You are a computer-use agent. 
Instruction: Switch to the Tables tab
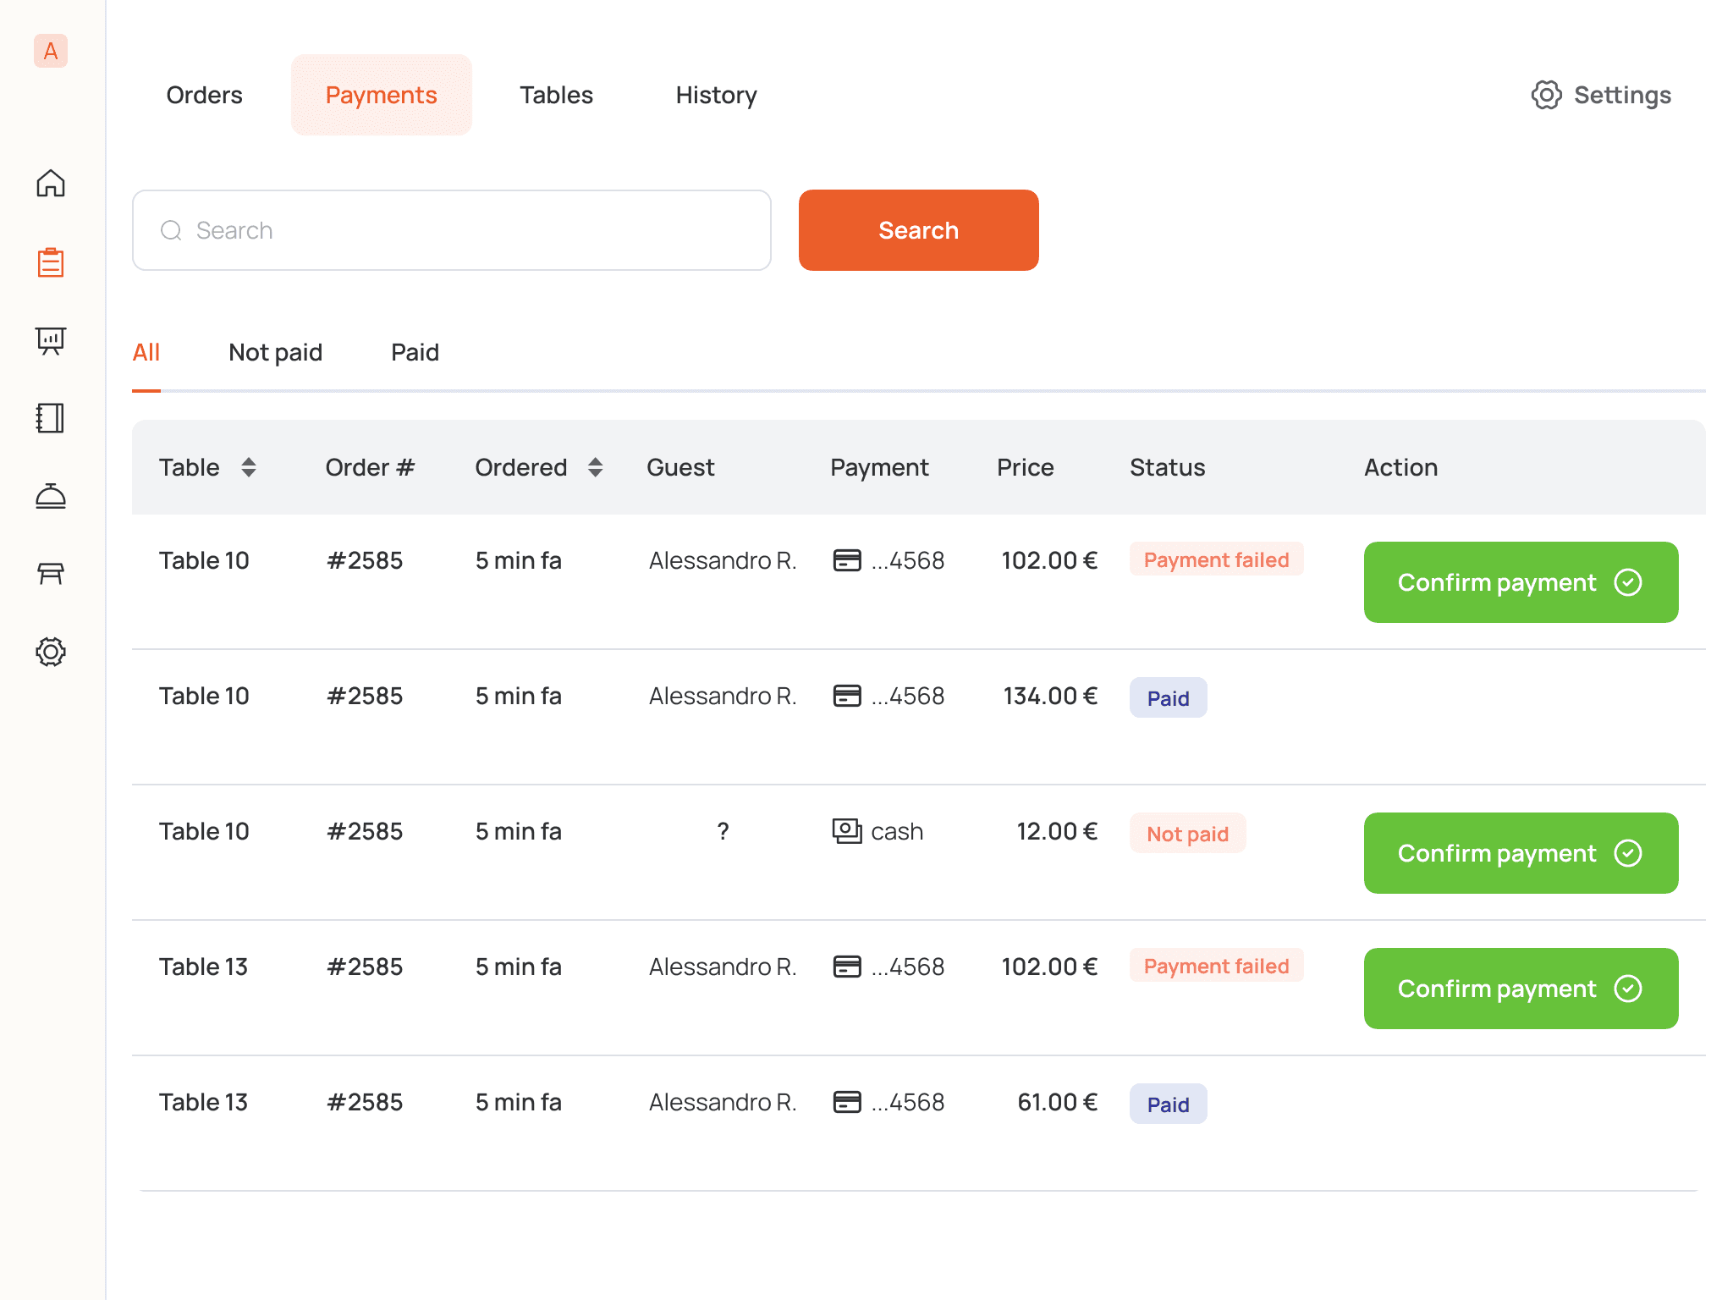556,95
